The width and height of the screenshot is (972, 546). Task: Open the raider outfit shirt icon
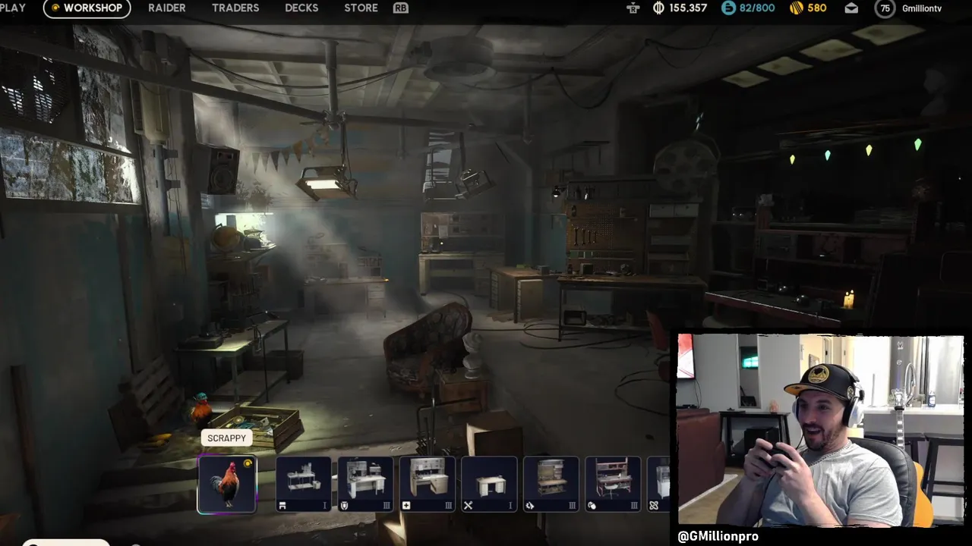point(633,8)
